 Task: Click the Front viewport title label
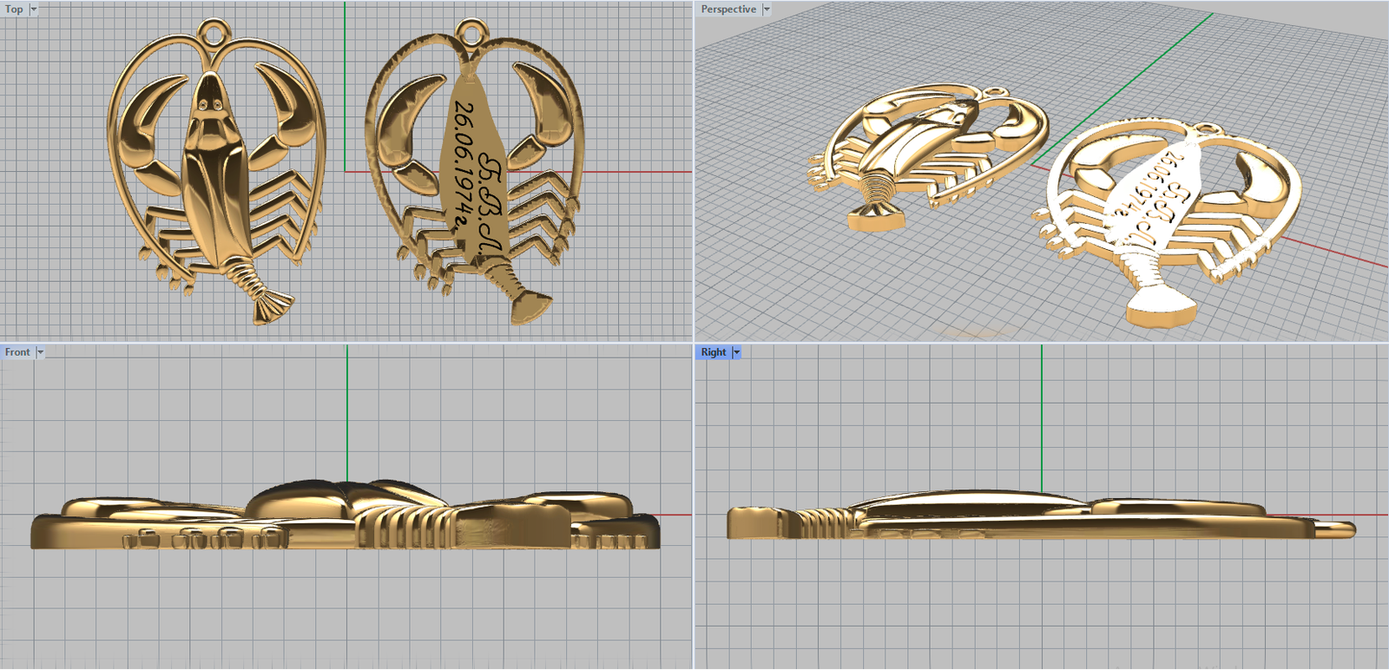(x=17, y=352)
